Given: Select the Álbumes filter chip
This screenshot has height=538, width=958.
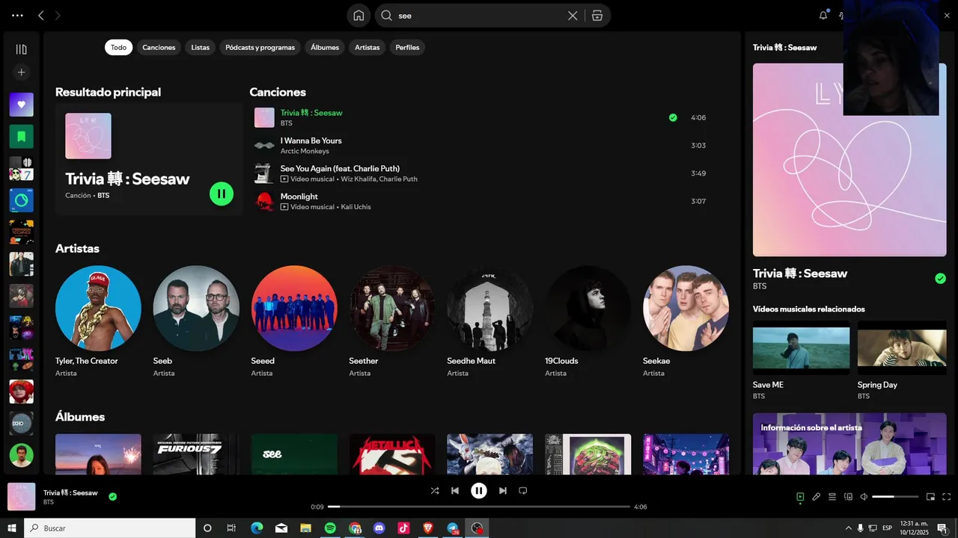Looking at the screenshot, I should [x=325, y=47].
